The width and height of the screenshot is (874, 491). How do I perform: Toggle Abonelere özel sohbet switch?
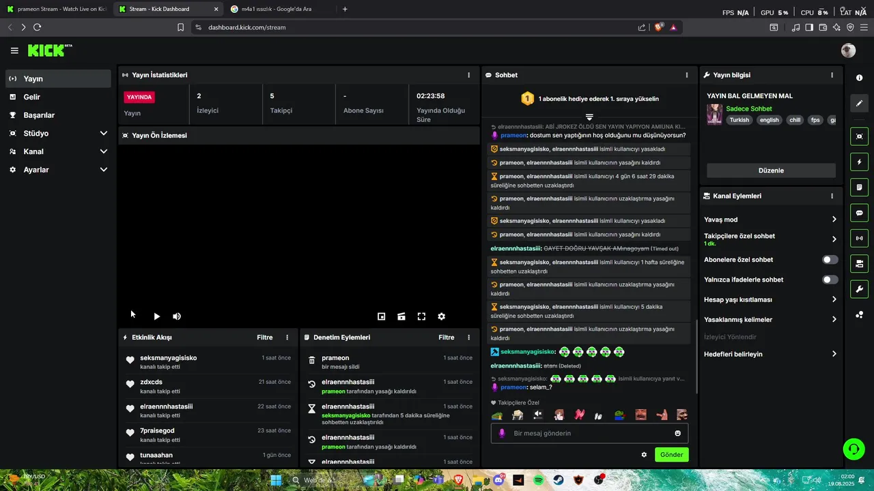tap(830, 260)
